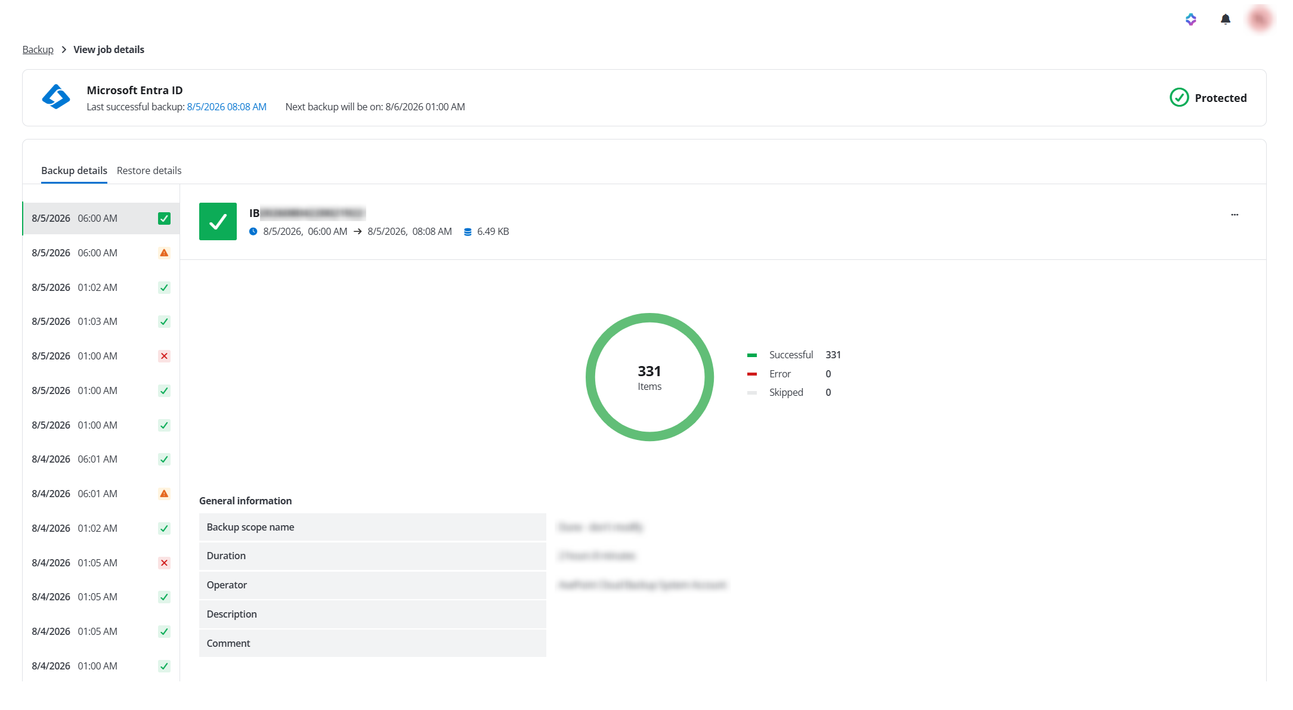
Task: Open the user profile avatar
Action: (x=1260, y=19)
